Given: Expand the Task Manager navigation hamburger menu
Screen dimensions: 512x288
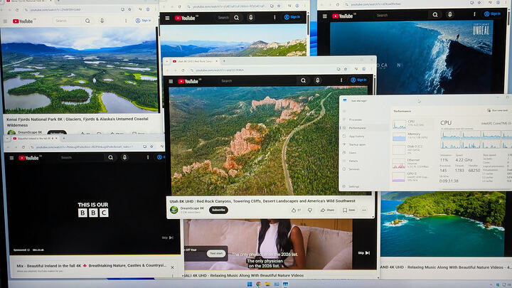Looking at the screenshot, I should [x=344, y=112].
